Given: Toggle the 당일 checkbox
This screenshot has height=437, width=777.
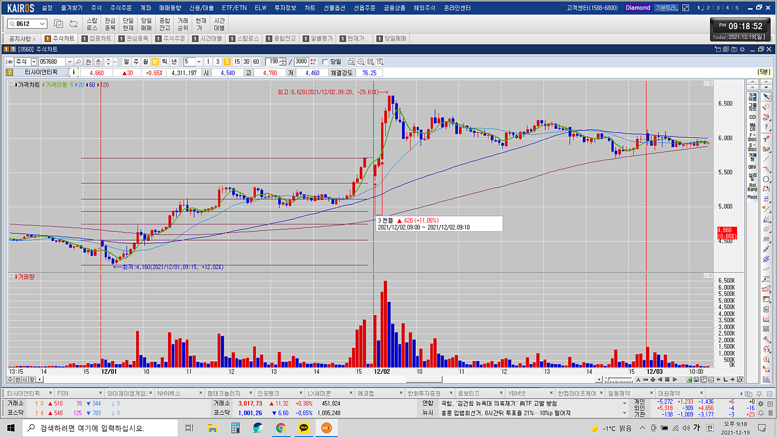Looking at the screenshot, I should tap(325, 62).
